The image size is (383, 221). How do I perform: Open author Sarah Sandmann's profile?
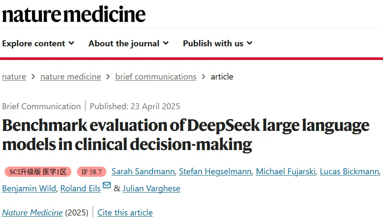pyautogui.click(x=143, y=171)
